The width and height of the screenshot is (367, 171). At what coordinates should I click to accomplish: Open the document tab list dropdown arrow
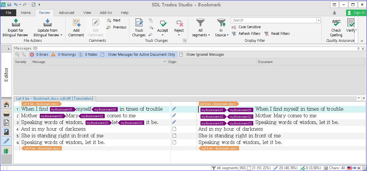(359, 98)
